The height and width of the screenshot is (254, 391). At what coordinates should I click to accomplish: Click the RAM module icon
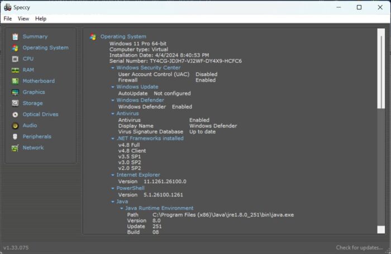15,70
